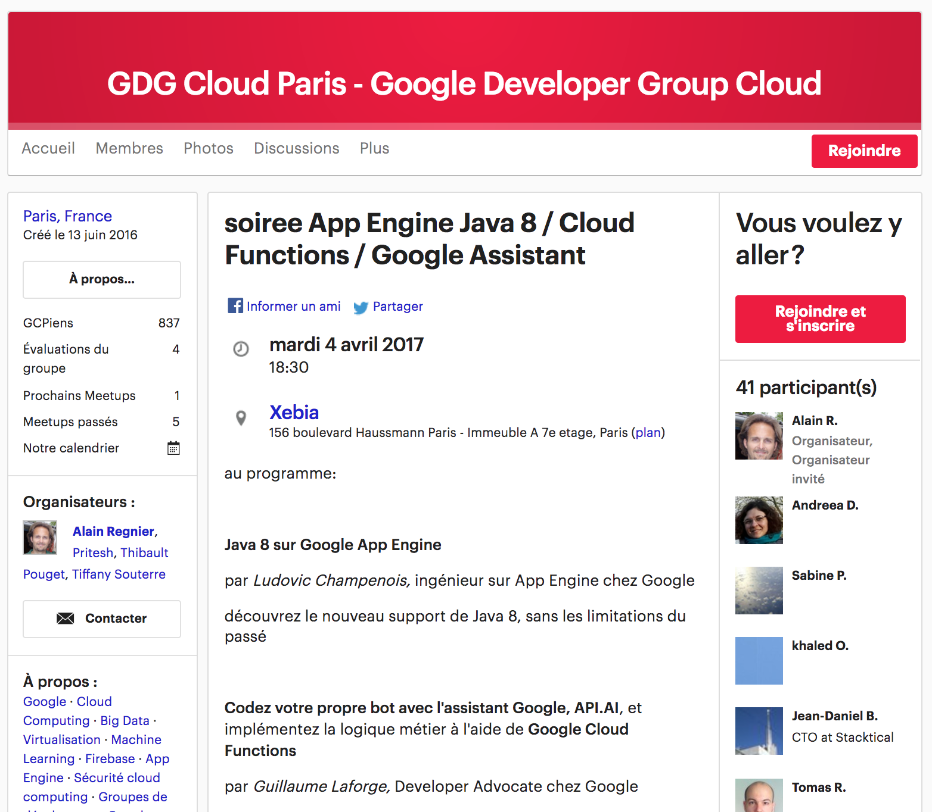Image resolution: width=932 pixels, height=812 pixels.
Task: Open Prochains Meetups link
Action: pos(101,396)
